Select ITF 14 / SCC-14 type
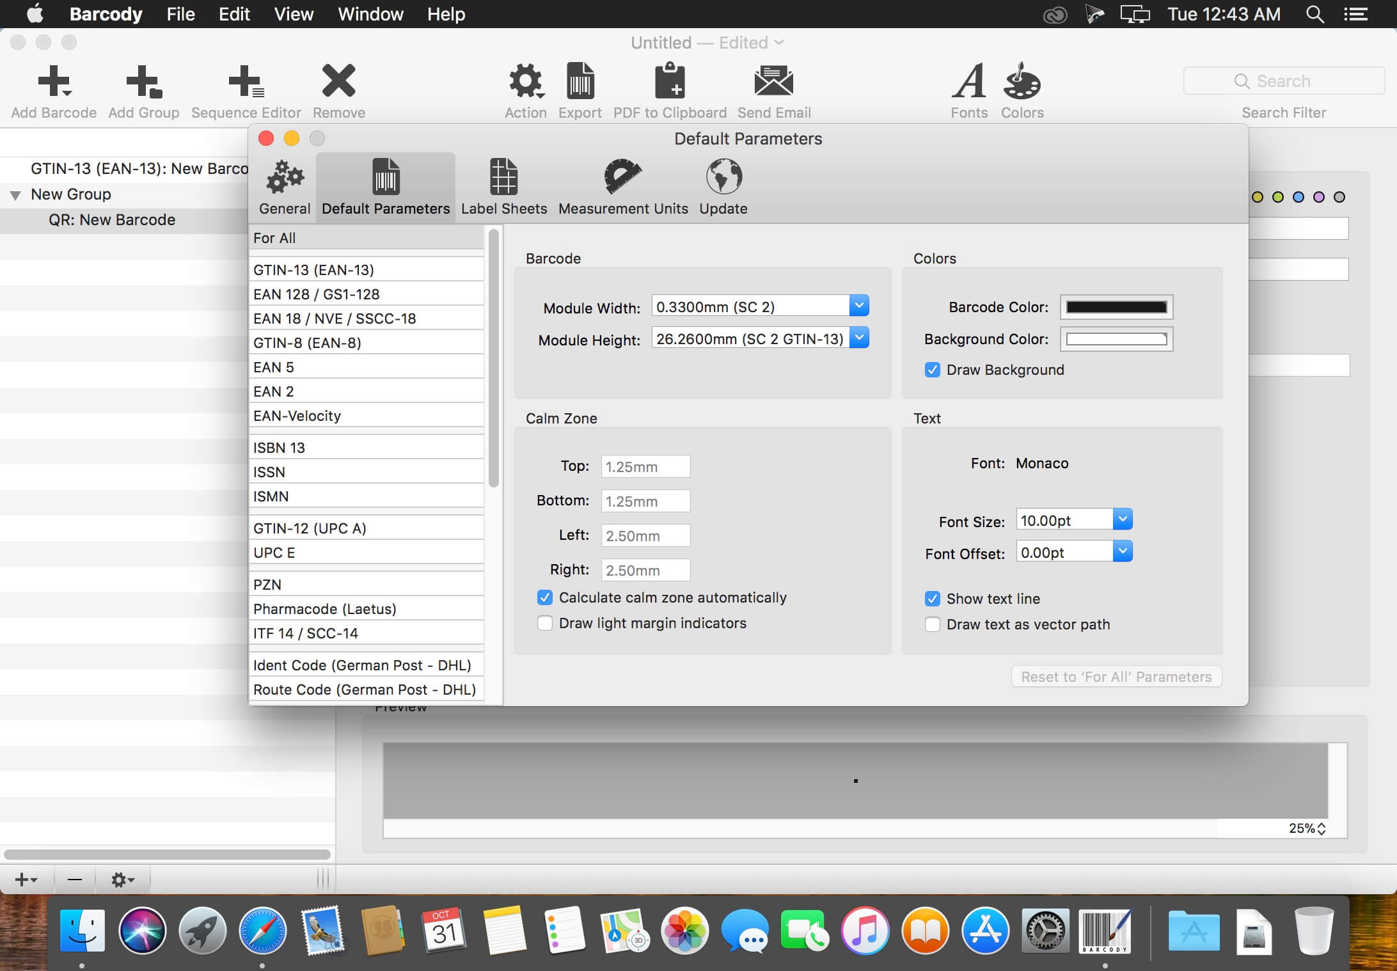The height and width of the screenshot is (971, 1397). pyautogui.click(x=366, y=633)
